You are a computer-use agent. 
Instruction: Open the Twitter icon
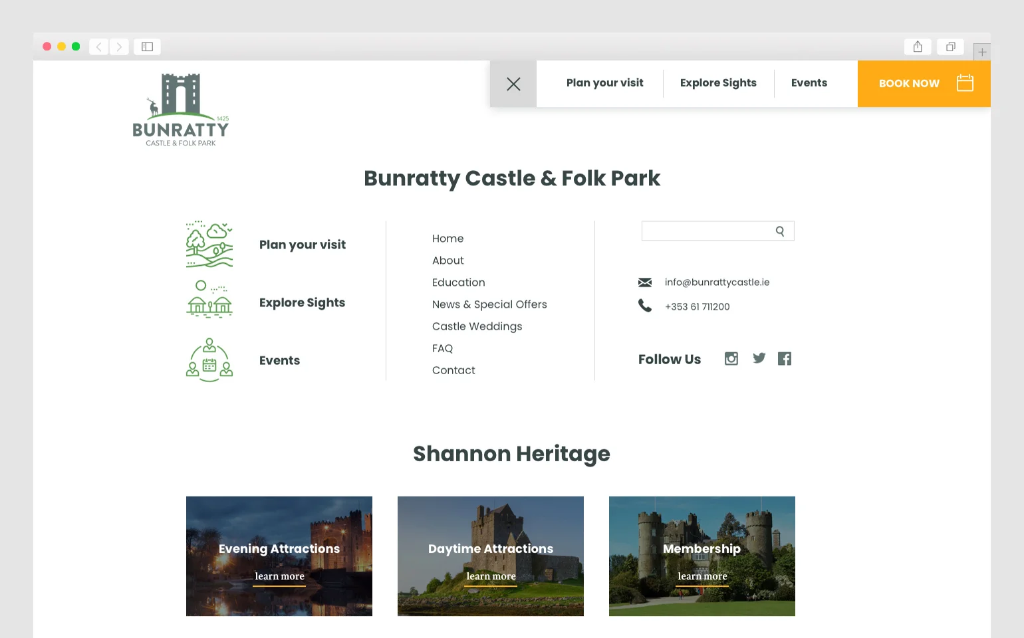point(759,358)
